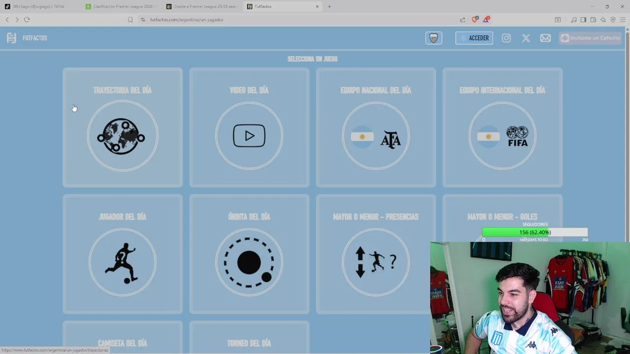Open the Brave Wallet icon

coord(593,20)
